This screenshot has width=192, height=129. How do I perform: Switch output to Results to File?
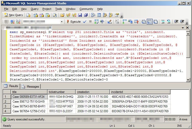coord(155,22)
